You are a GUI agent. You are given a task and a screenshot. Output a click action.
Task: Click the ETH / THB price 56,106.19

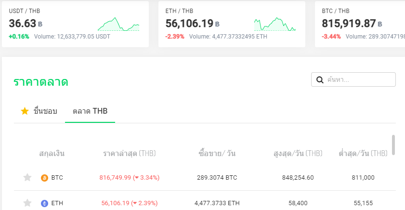tap(189, 24)
